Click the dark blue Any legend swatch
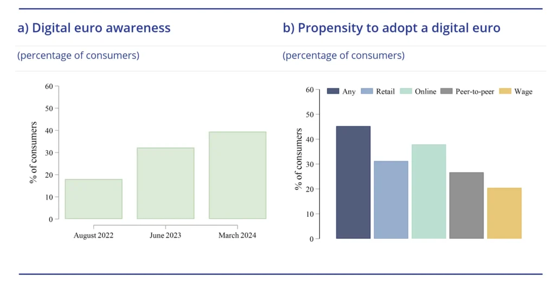 pyautogui.click(x=333, y=91)
